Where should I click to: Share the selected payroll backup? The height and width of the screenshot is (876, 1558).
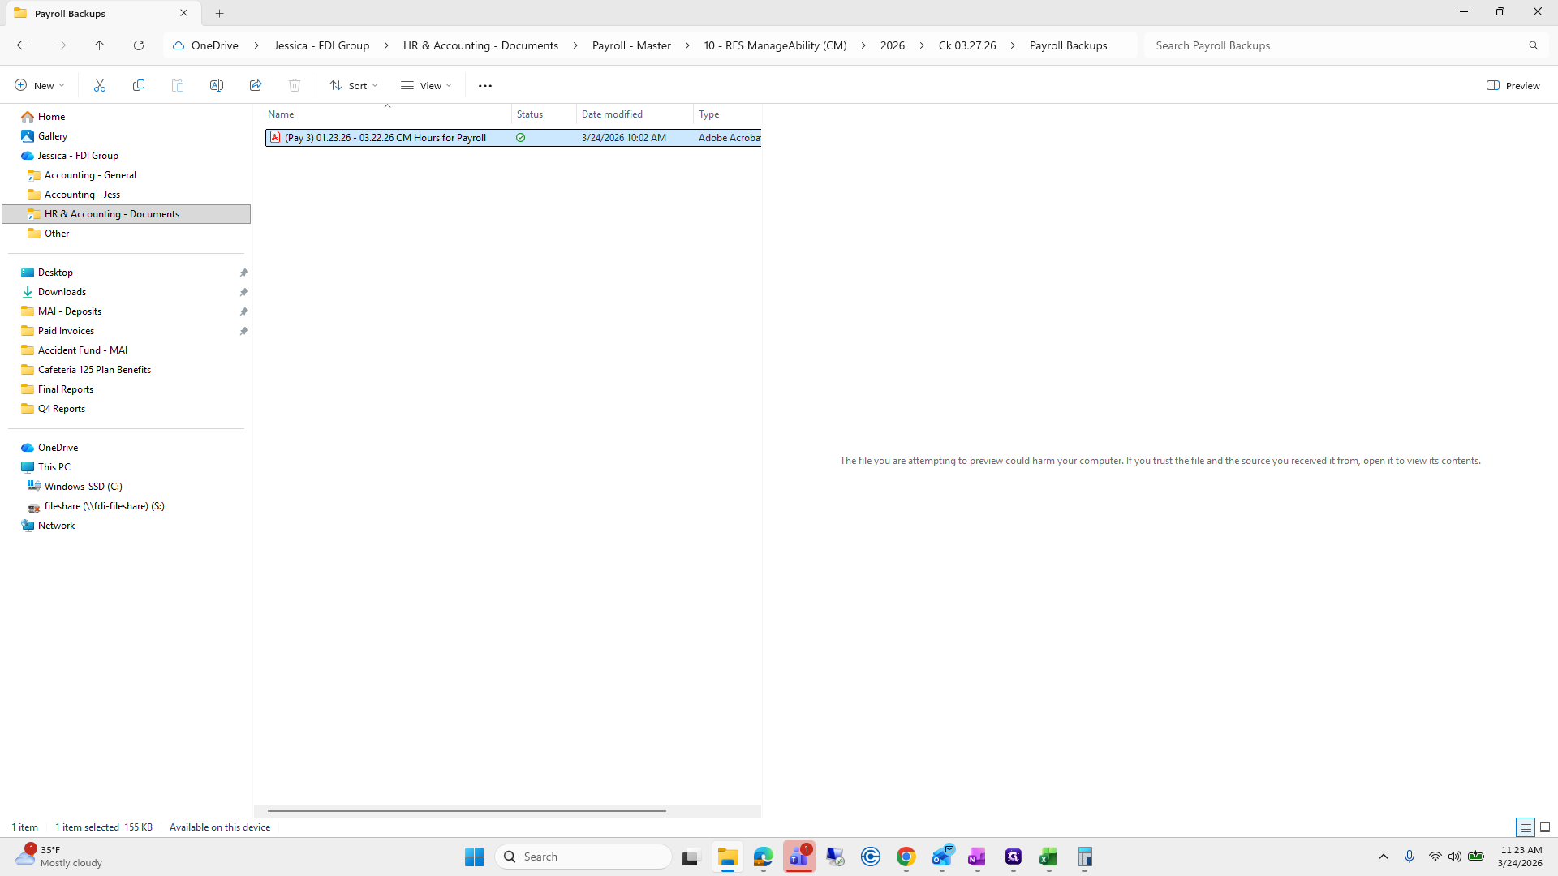256,85
